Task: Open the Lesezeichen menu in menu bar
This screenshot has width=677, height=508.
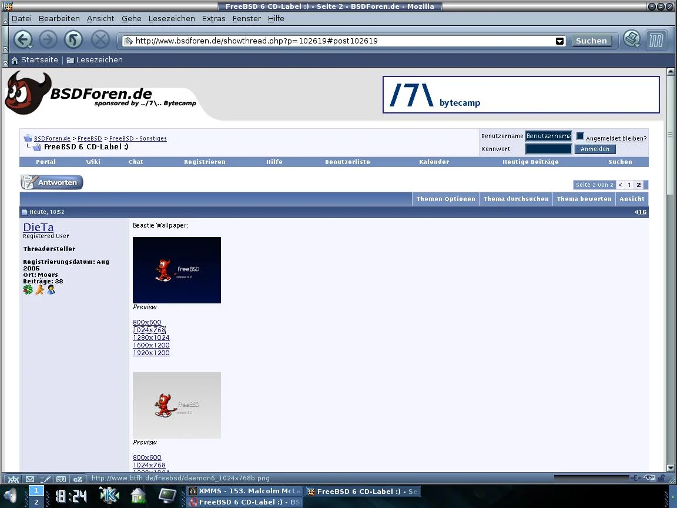Action: coord(172,19)
